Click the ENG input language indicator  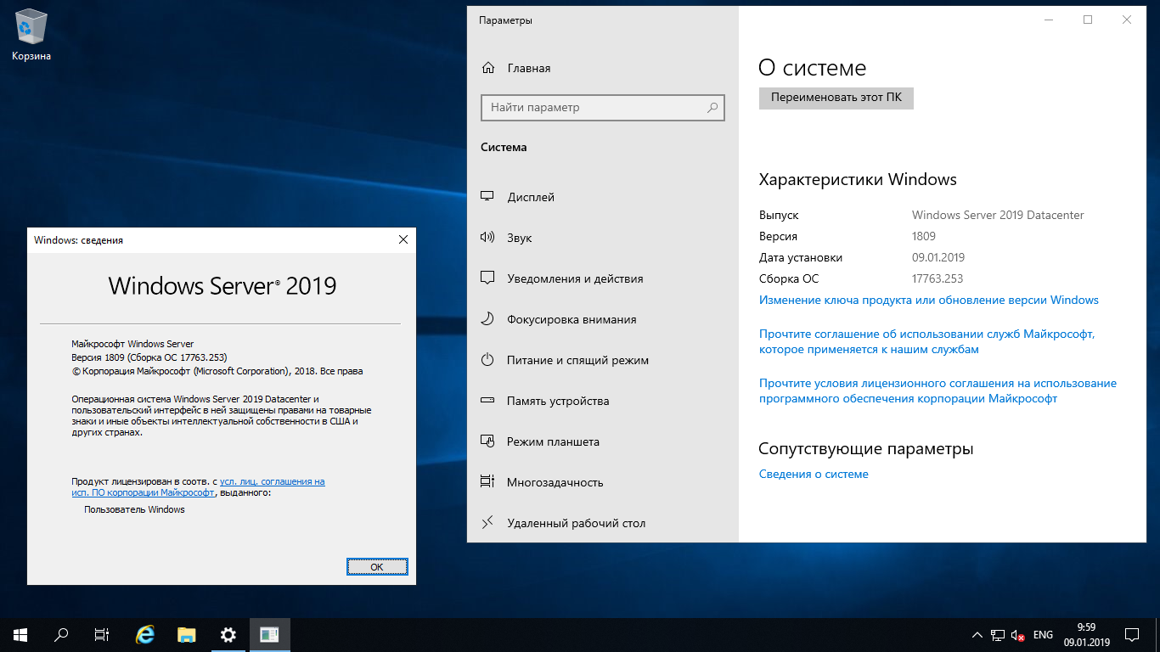[x=1043, y=635]
